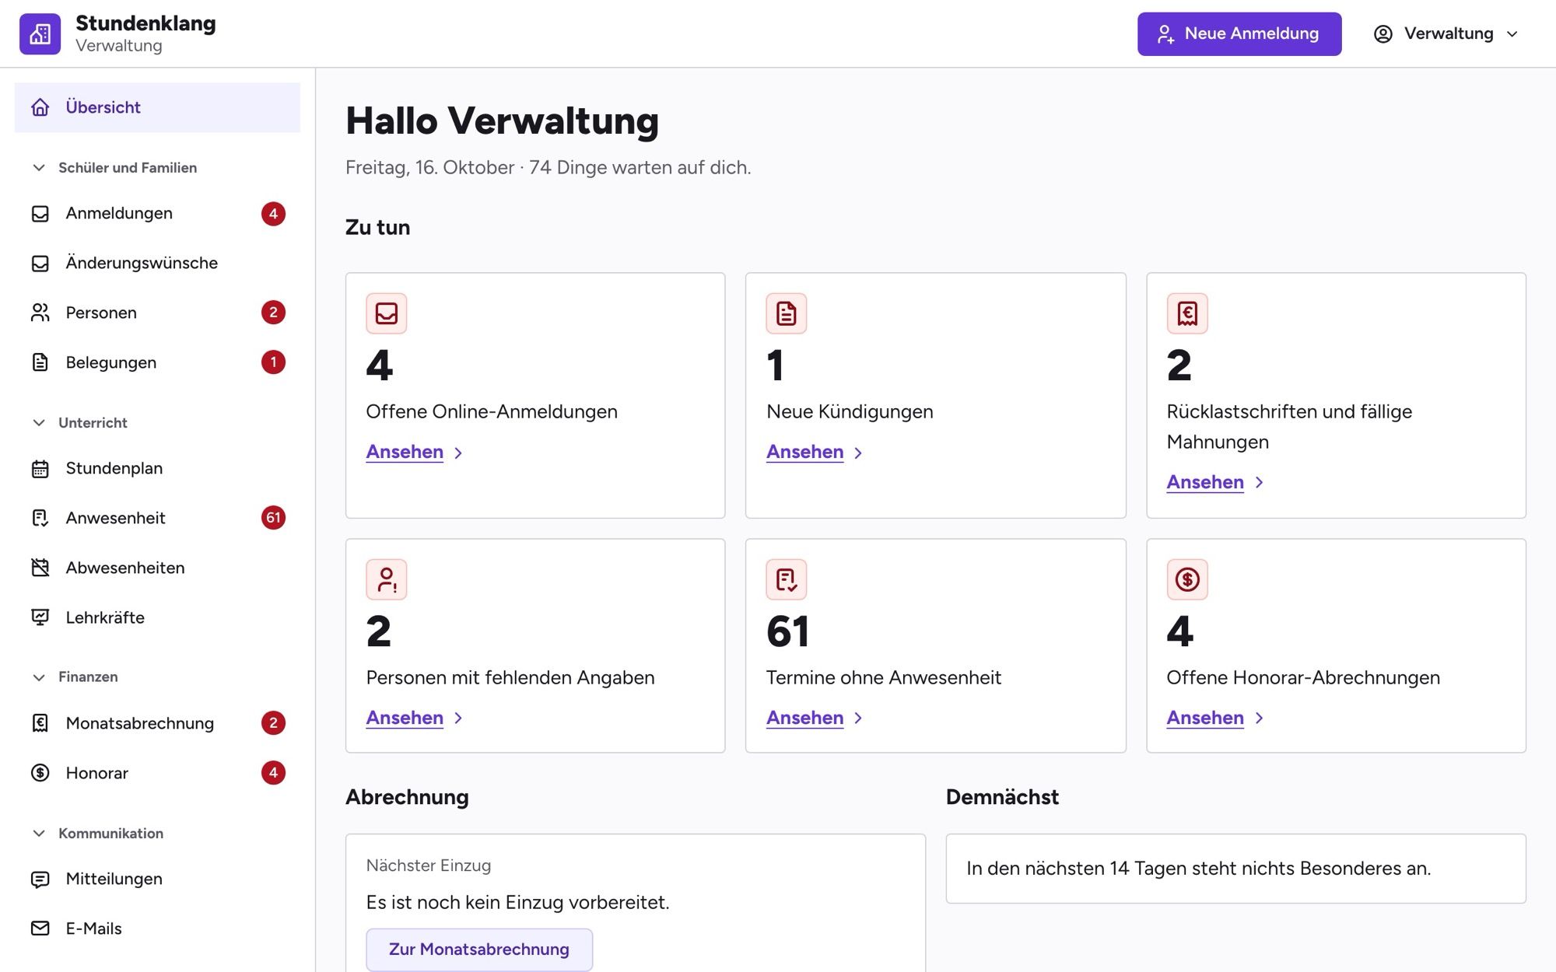The image size is (1556, 972).
Task: Open the Übersicht home icon
Action: coord(40,107)
